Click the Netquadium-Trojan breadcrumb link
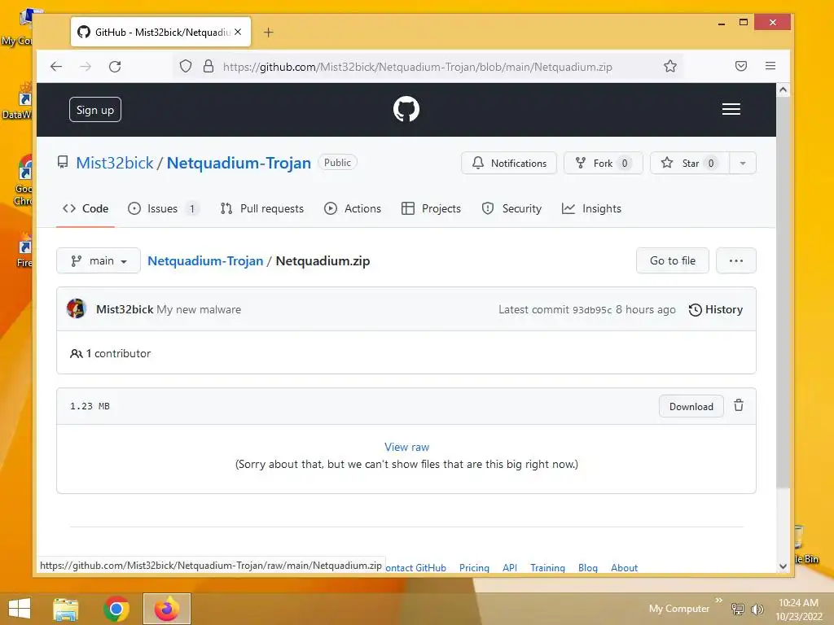 click(x=205, y=260)
